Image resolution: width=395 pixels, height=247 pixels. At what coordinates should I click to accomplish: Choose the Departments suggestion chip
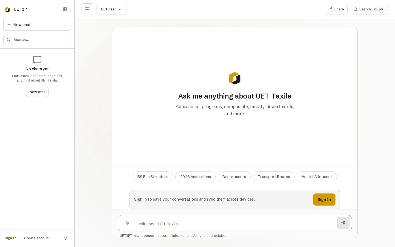pyautogui.click(x=234, y=177)
